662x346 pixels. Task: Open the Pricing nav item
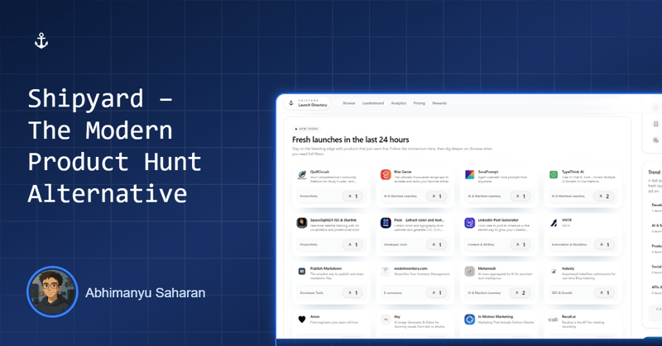pyautogui.click(x=420, y=103)
